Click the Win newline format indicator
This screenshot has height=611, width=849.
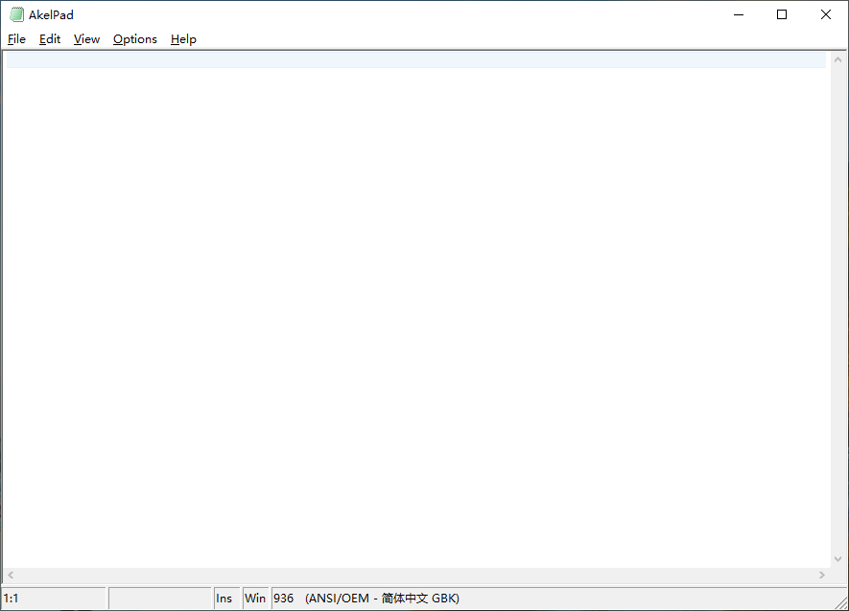point(255,598)
